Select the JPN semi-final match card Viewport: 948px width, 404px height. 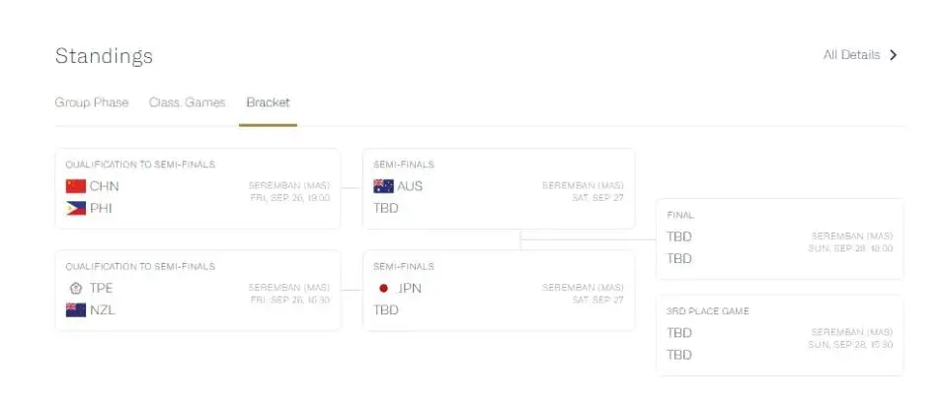click(498, 290)
